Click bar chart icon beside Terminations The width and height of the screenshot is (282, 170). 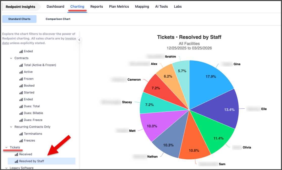pos(21,134)
